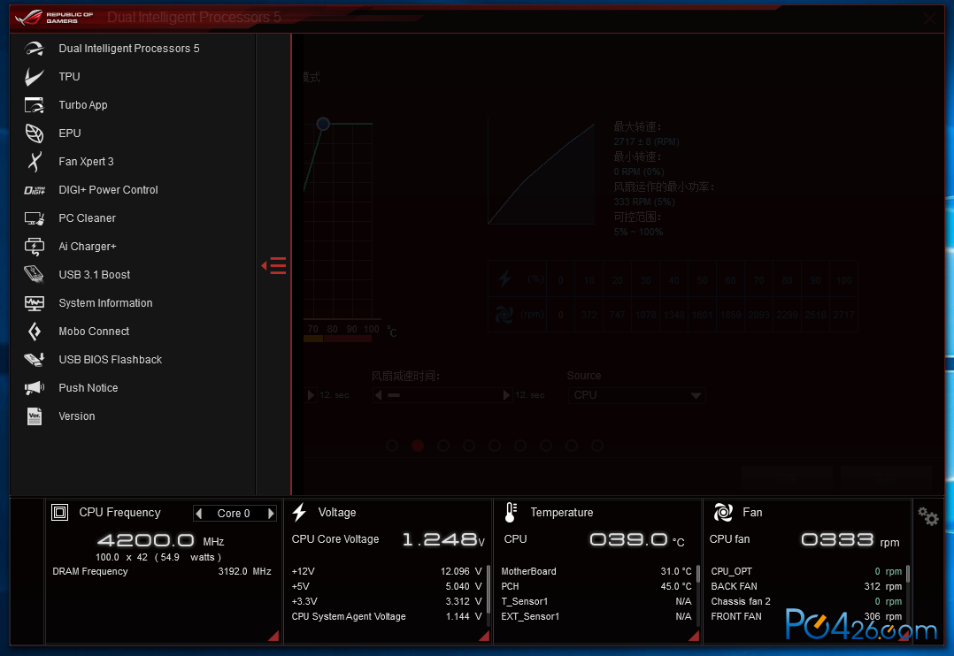Click the USB 3.1 Boost icon
954x656 pixels.
point(34,275)
